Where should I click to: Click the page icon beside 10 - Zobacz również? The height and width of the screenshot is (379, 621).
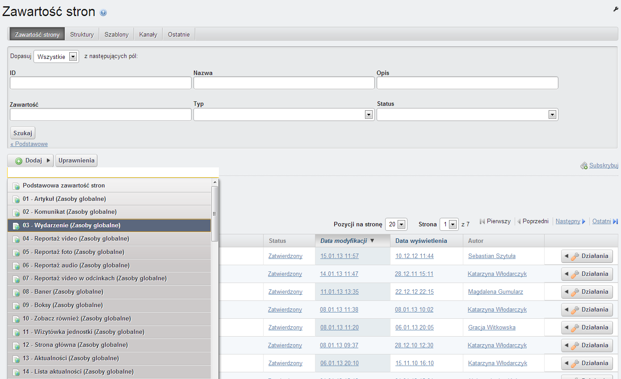pyautogui.click(x=16, y=319)
